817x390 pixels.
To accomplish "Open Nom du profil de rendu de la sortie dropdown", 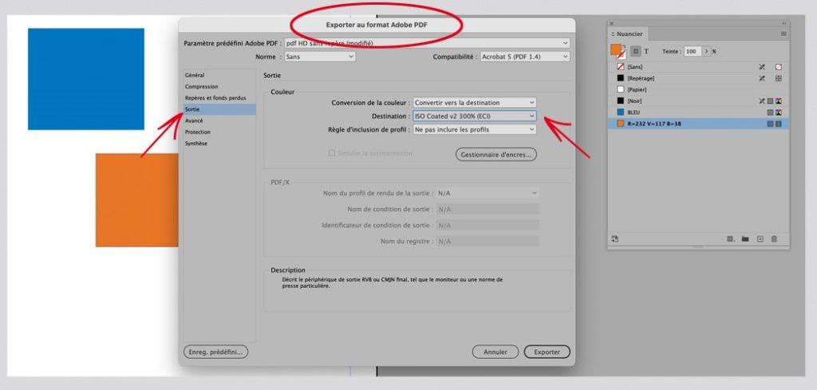I will coord(487,193).
